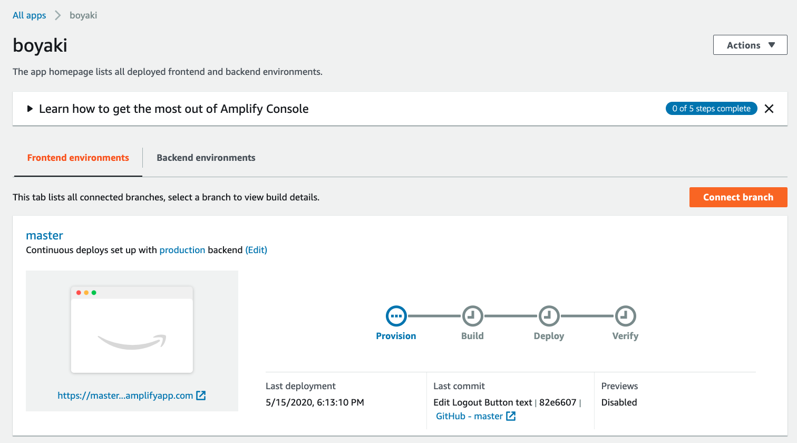Go to All apps breadcrumb link
The width and height of the screenshot is (797, 443).
click(30, 15)
